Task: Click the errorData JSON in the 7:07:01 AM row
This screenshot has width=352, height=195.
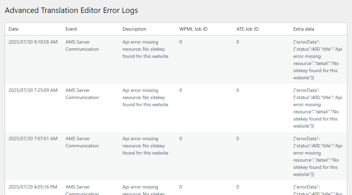Action: point(318,157)
